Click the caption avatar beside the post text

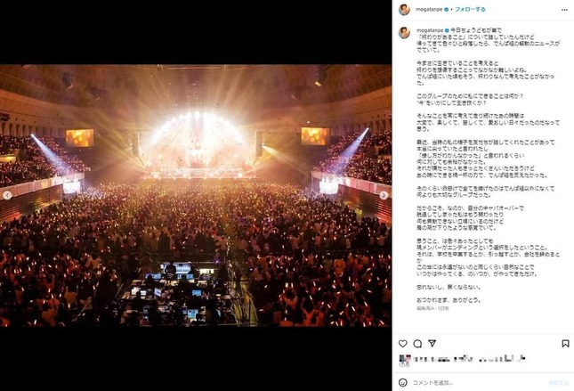(x=404, y=33)
